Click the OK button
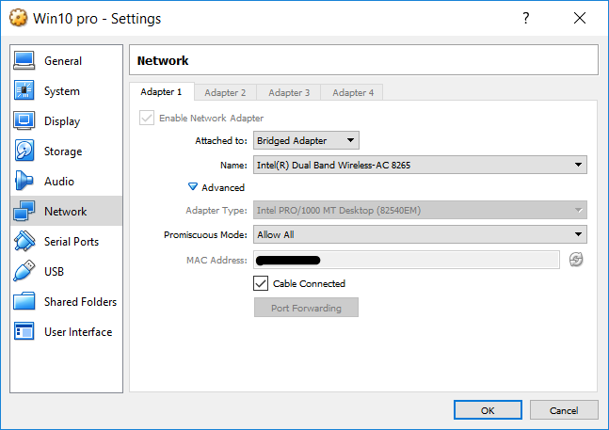This screenshot has width=609, height=430. tap(487, 410)
